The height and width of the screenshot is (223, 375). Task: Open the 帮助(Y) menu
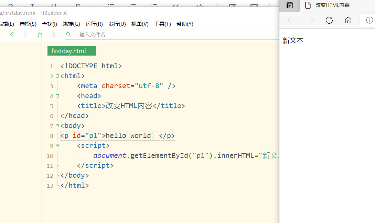[185, 24]
